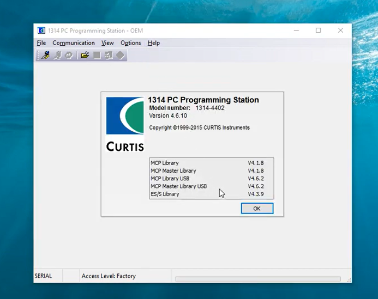Image resolution: width=378 pixels, height=299 pixels.
Task: Click the gray square Save toolbar icon
Action: click(x=97, y=55)
